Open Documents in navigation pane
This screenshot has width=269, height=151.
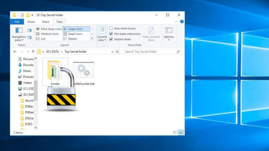tap(26, 59)
